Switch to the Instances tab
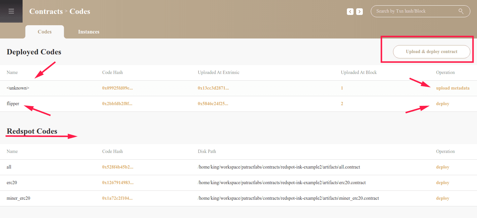 coord(89,32)
